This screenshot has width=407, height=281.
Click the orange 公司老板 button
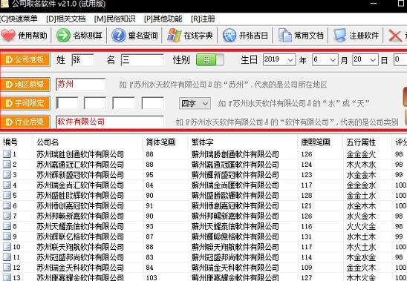click(25, 59)
